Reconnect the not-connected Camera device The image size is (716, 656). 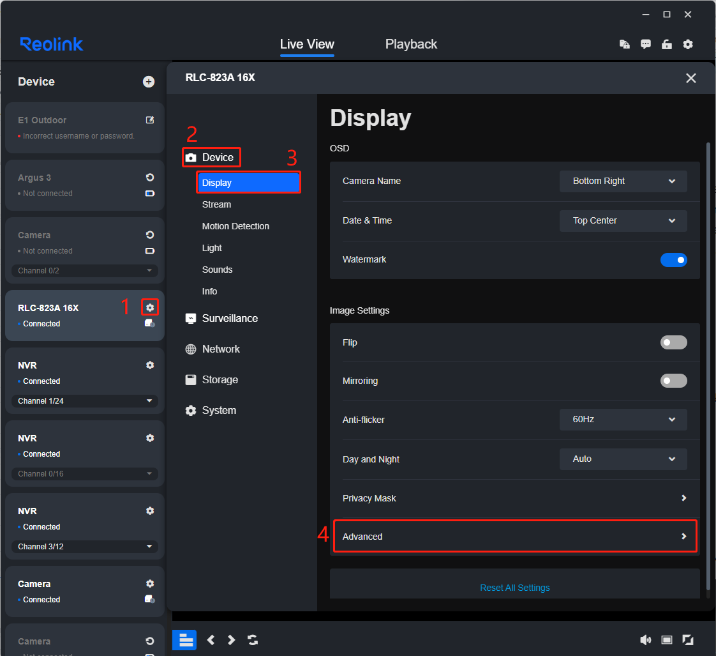click(x=150, y=235)
